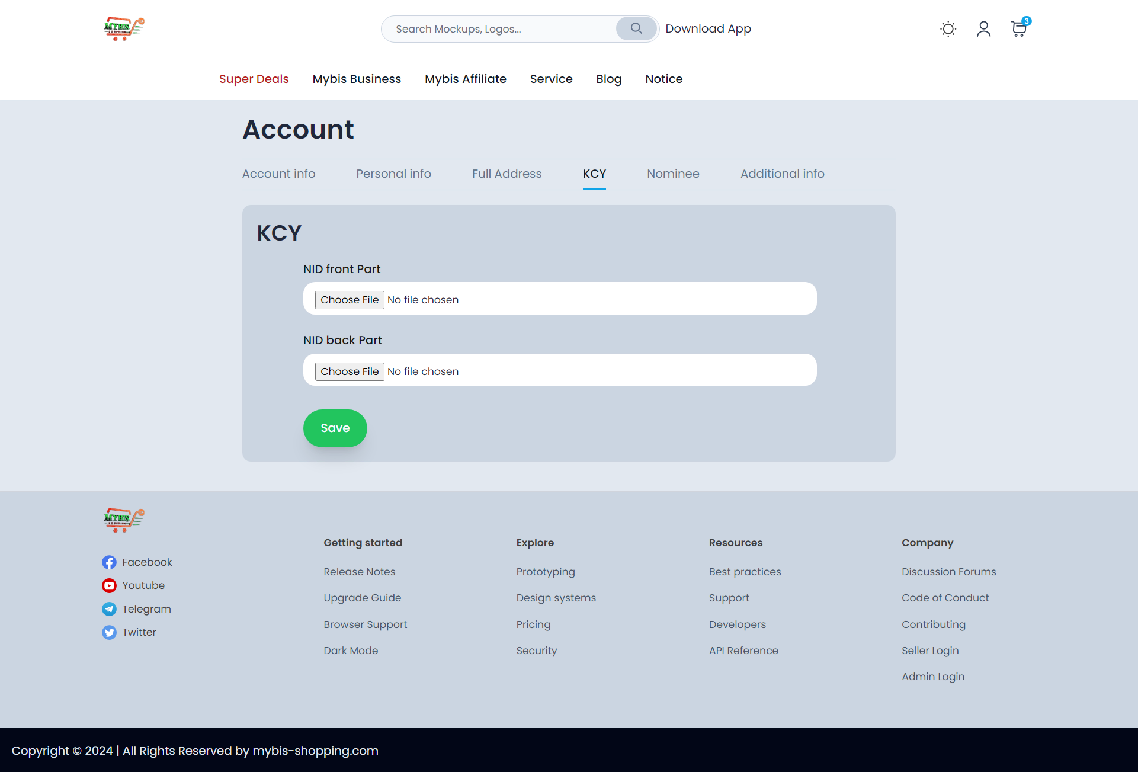Choose file for NID back Part
Viewport: 1138px width, 772px height.
350,371
